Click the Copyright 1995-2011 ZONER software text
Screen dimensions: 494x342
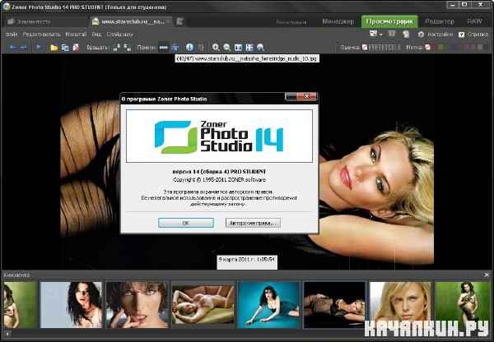coord(219,180)
